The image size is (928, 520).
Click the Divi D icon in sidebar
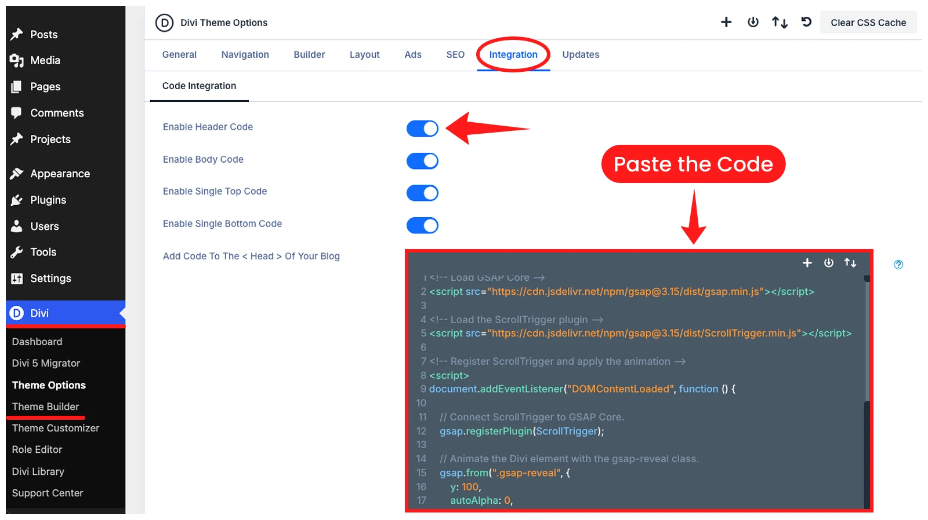[x=17, y=313]
